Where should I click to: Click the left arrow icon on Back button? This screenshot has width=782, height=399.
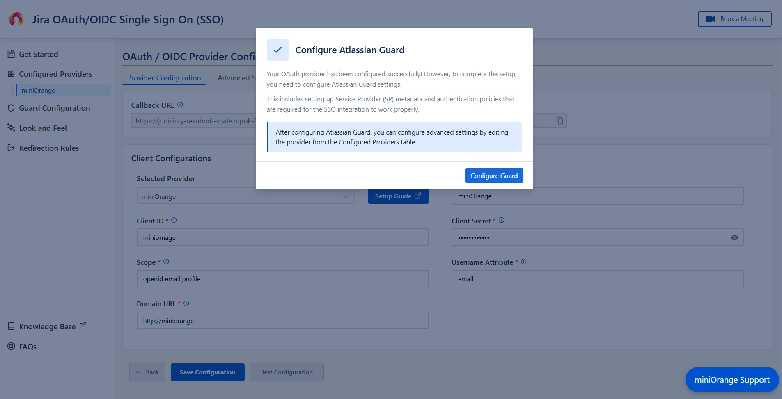138,372
